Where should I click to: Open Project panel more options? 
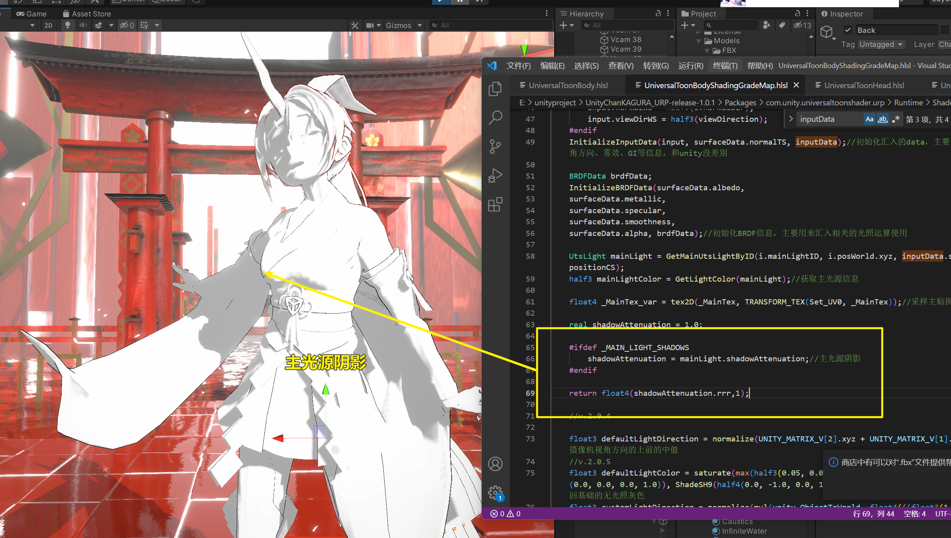pyautogui.click(x=807, y=13)
